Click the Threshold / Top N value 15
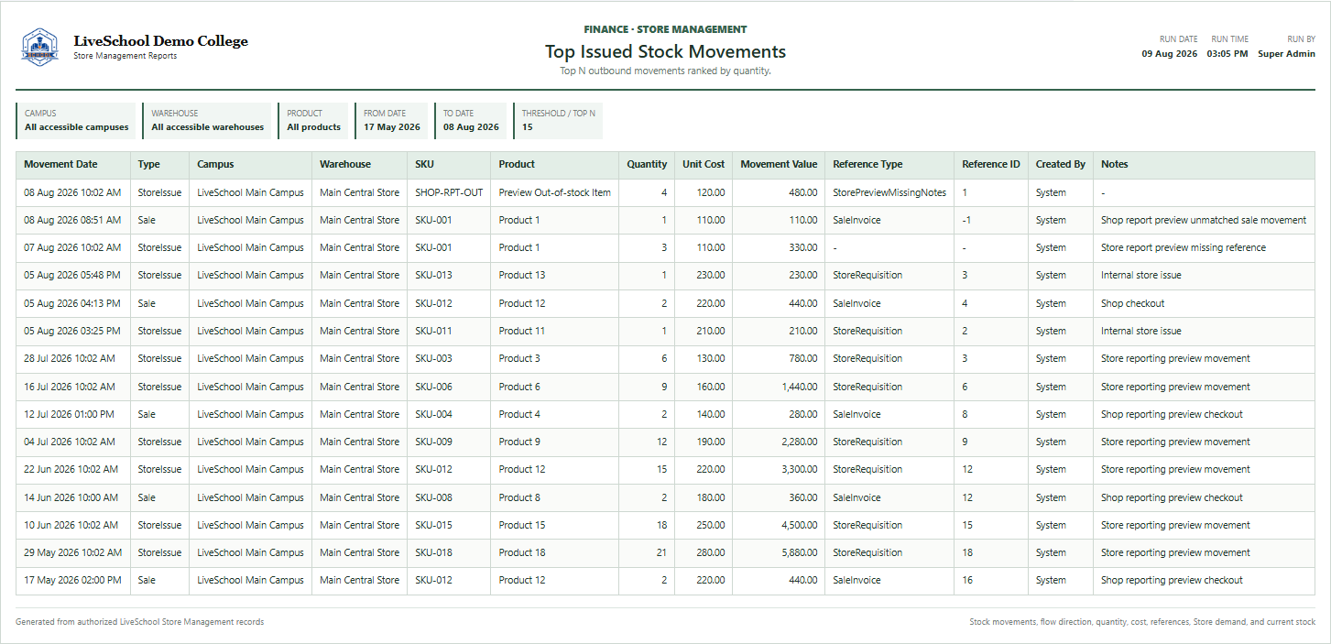The width and height of the screenshot is (1331, 644). (x=528, y=127)
